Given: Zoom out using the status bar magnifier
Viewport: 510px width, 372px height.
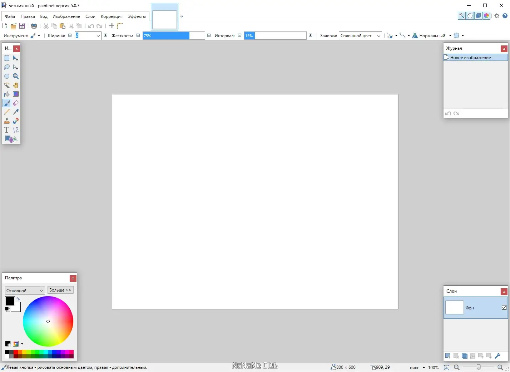Looking at the screenshot, I should (x=456, y=367).
